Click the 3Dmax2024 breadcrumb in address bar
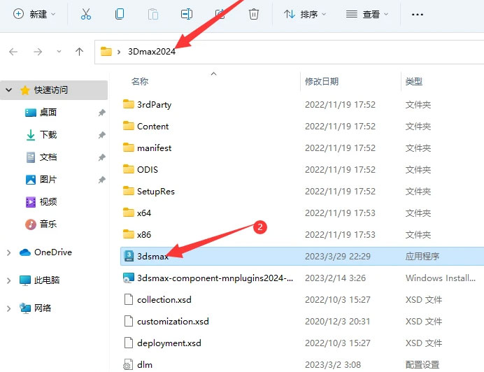Viewport: 484px width, 372px height. [x=152, y=52]
